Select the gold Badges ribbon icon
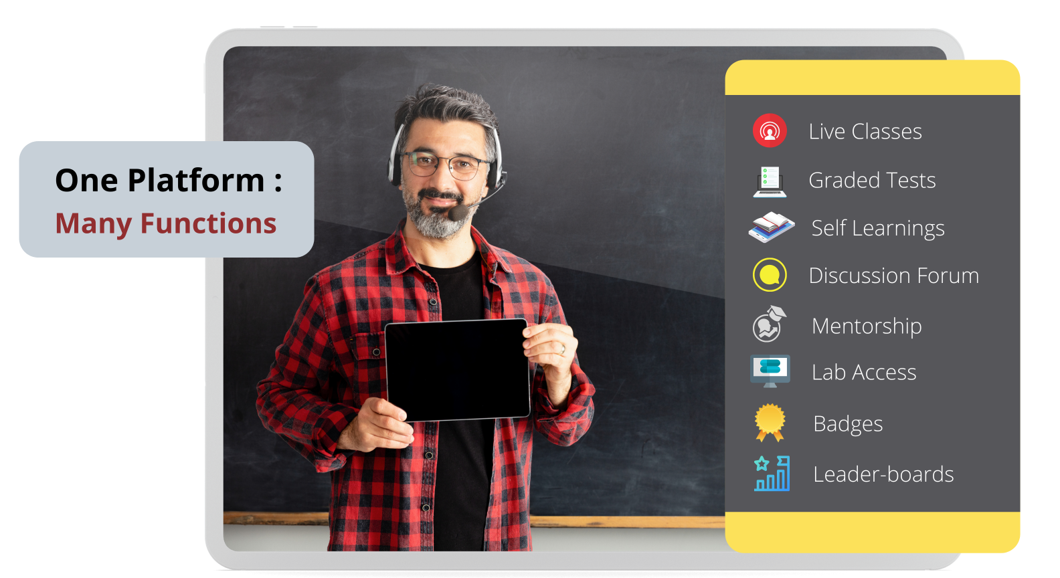The height and width of the screenshot is (578, 1060). coord(770,423)
